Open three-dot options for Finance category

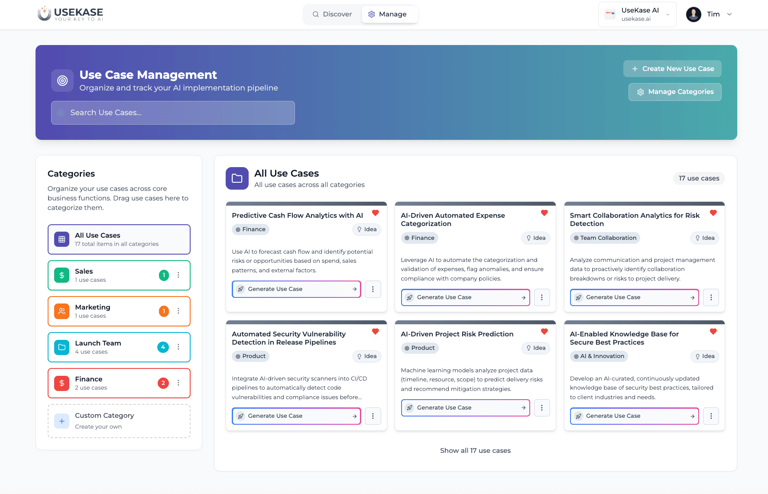178,383
